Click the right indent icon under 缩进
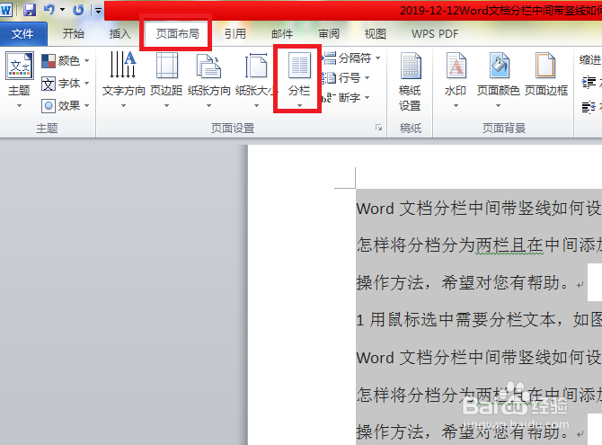602x445 pixels. (589, 107)
